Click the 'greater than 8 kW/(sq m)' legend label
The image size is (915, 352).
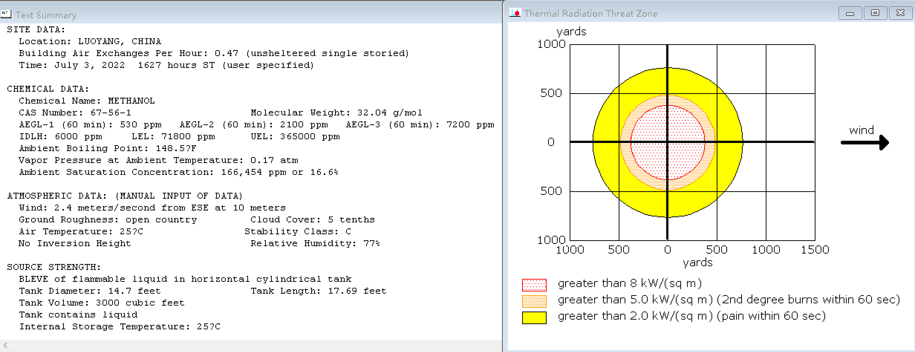tap(630, 284)
